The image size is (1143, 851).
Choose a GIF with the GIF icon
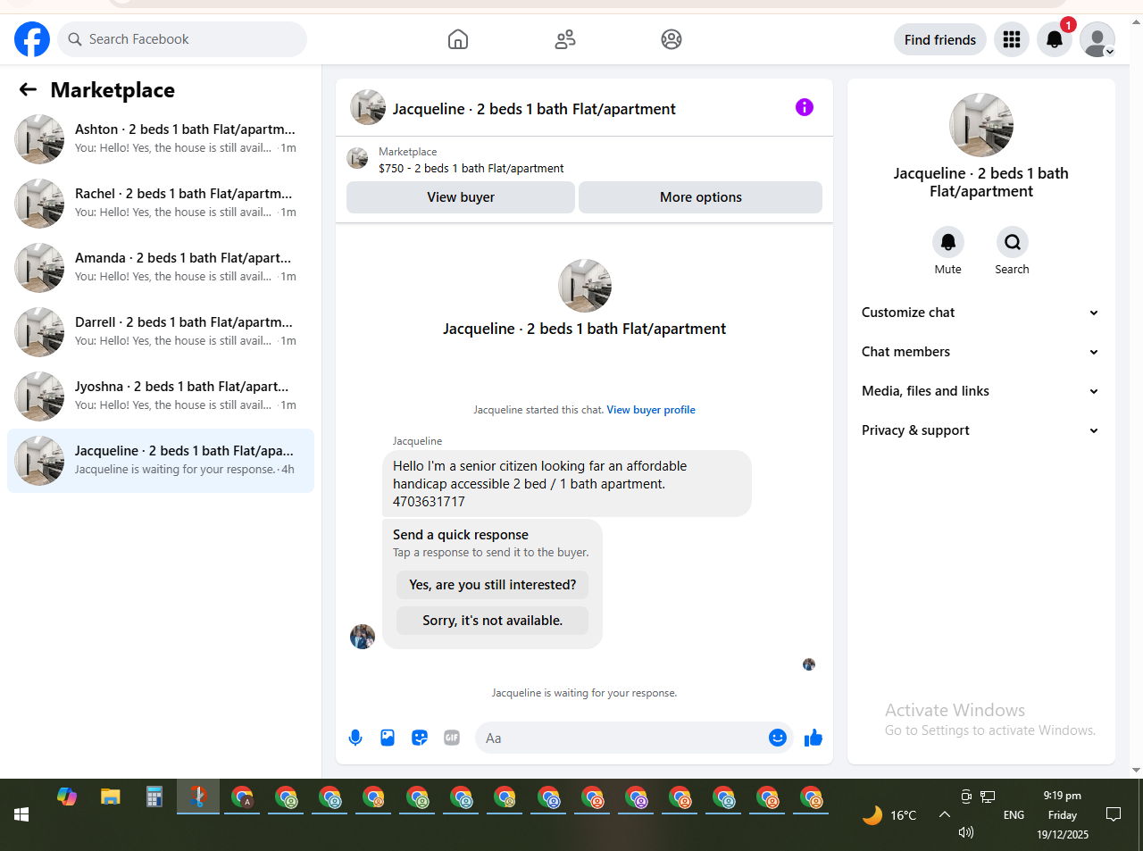pos(452,738)
